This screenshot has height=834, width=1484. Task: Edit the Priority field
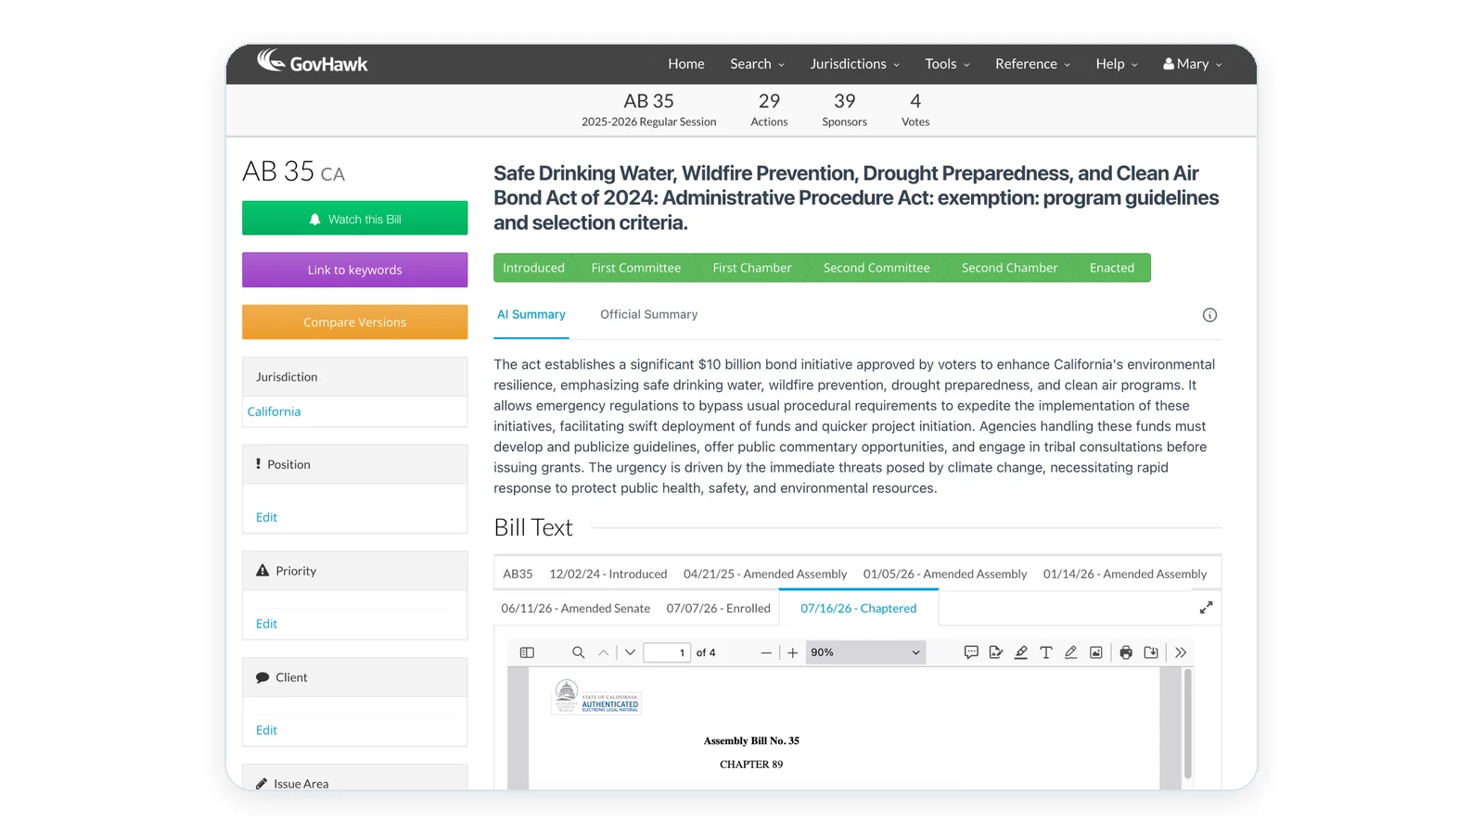(266, 624)
